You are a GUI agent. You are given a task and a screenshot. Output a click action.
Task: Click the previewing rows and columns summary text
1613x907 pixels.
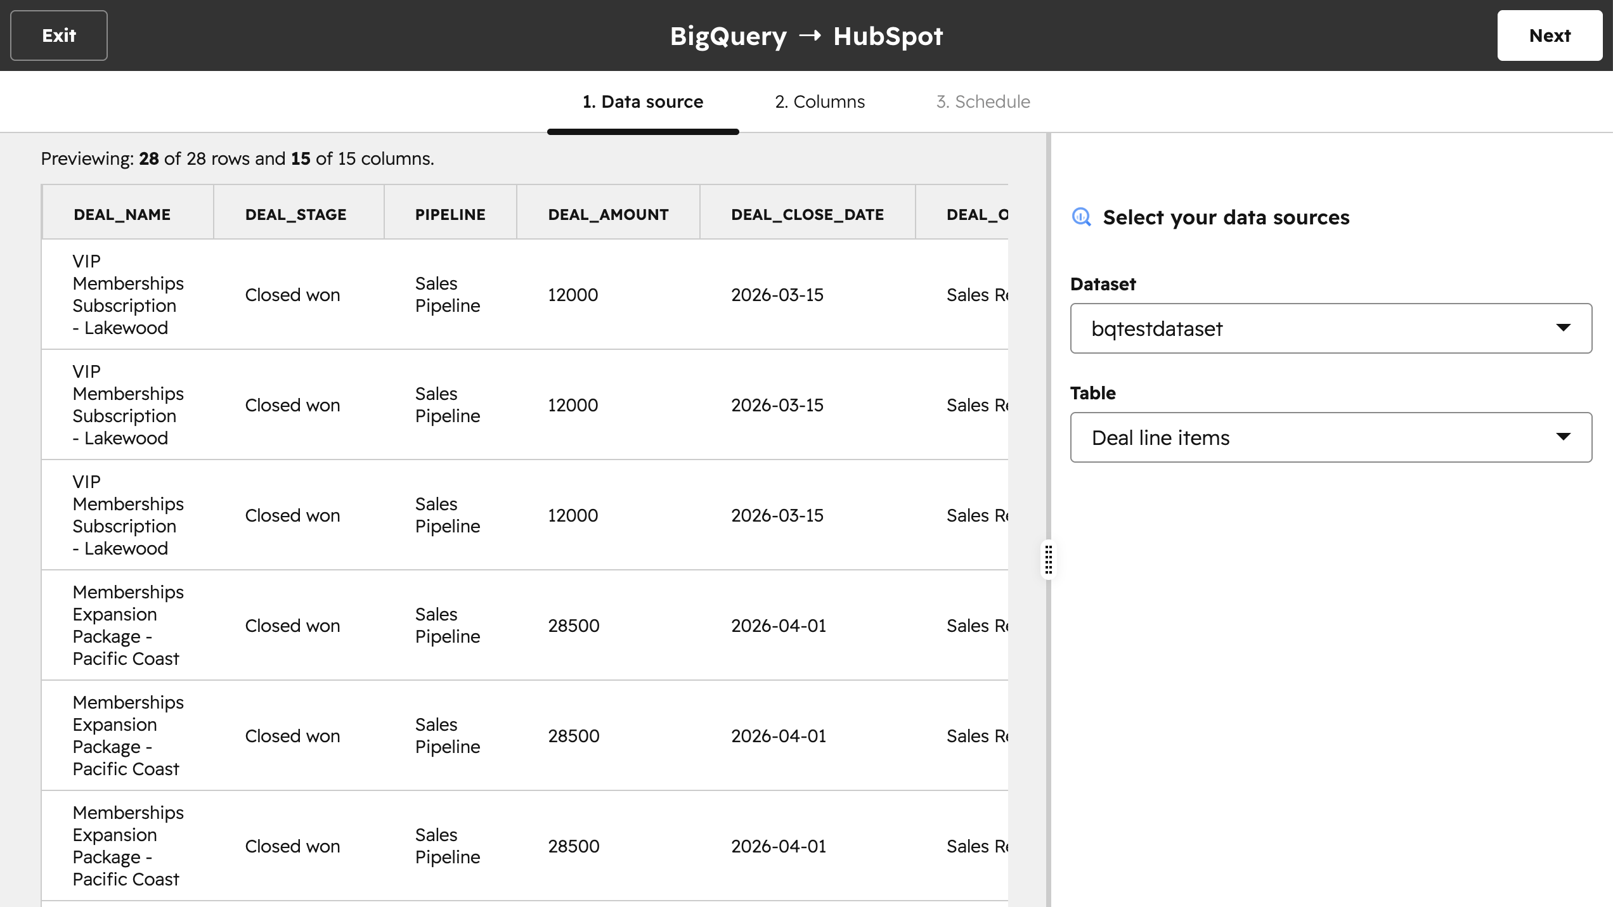pos(237,158)
